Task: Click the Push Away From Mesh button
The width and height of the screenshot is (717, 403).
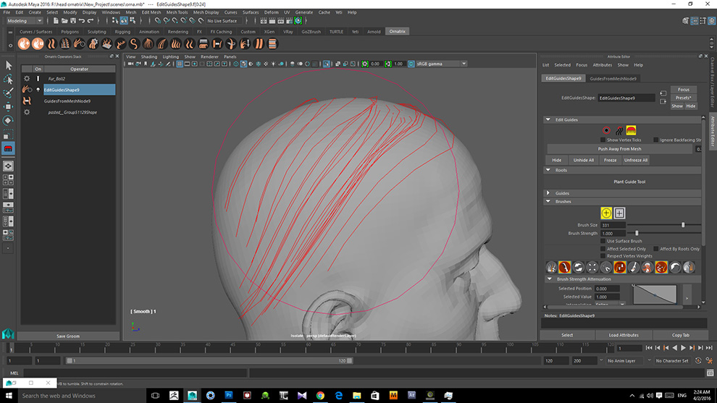Action: point(619,149)
